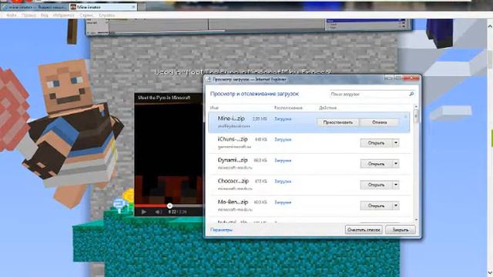
Task: Open Загрузки location link for Mo-Ben...zip
Action: [x=283, y=202]
